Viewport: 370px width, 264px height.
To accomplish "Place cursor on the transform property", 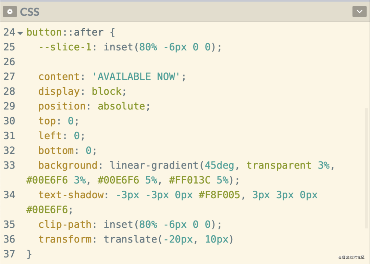I will pyautogui.click(x=65, y=239).
